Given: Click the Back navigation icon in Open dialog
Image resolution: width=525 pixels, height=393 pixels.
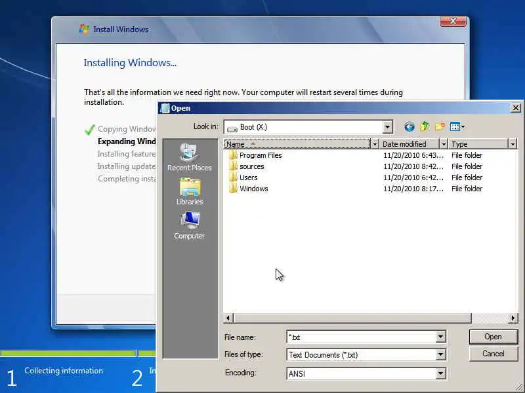Looking at the screenshot, I should (409, 126).
